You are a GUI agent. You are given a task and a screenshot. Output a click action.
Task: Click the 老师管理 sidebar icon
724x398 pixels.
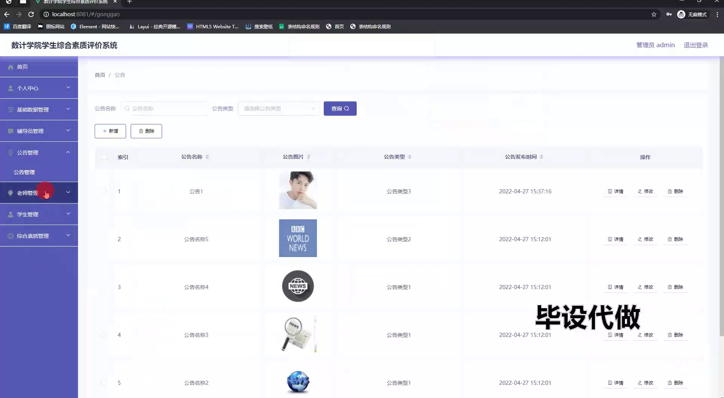click(11, 193)
